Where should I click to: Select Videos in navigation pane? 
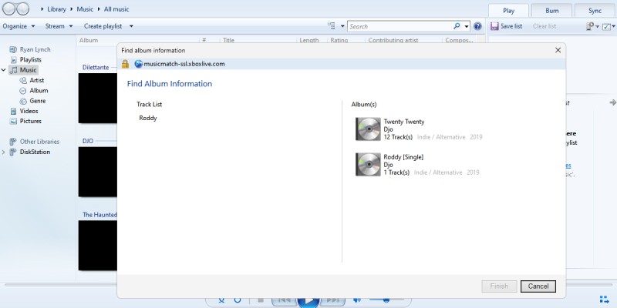[x=29, y=111]
